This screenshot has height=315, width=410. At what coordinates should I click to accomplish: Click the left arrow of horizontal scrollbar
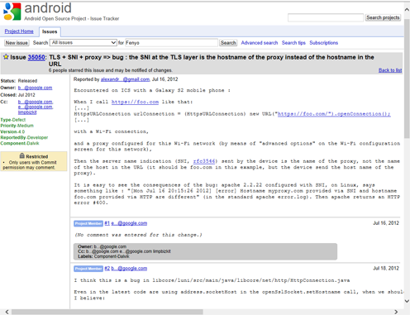[x=7, y=312]
